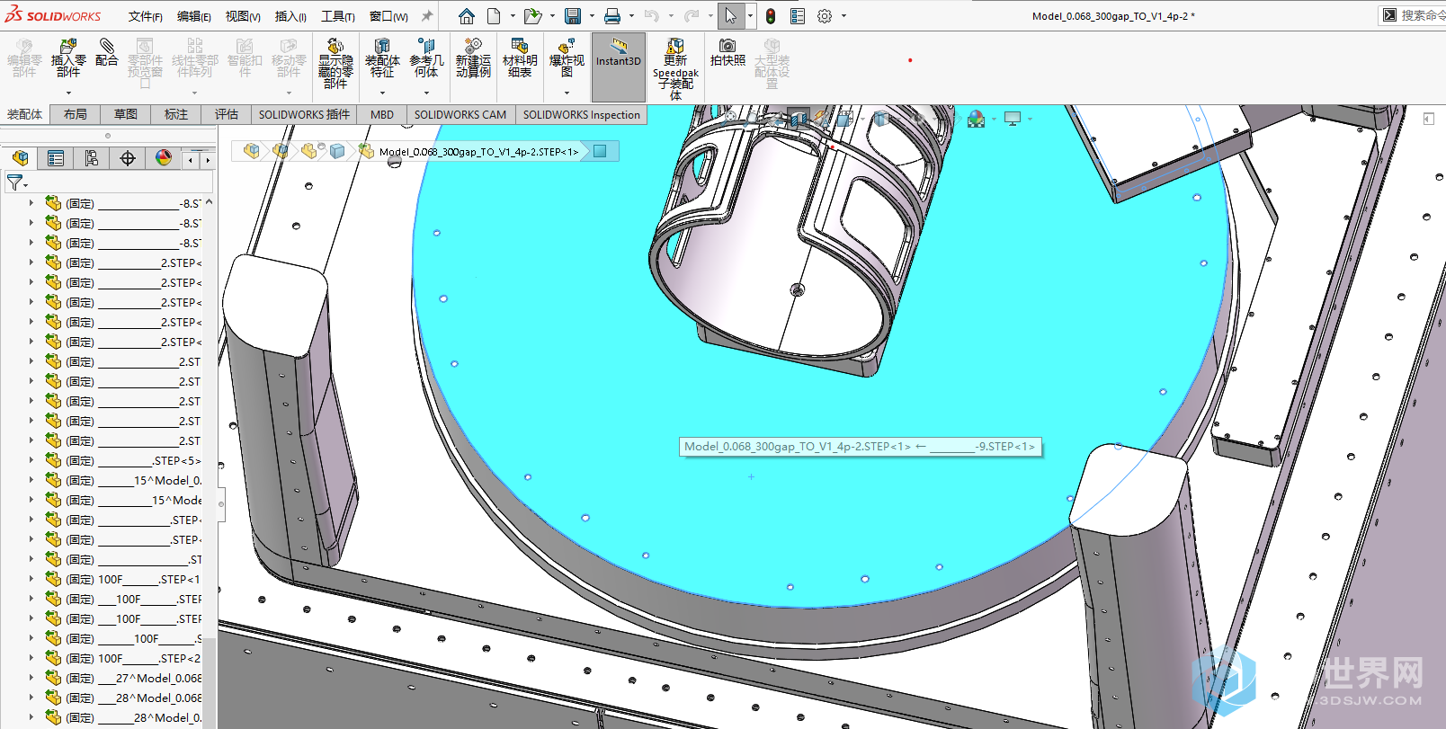Click Show Hidden Components (显示隐藏的零部件)
The width and height of the screenshot is (1446, 729).
(335, 63)
